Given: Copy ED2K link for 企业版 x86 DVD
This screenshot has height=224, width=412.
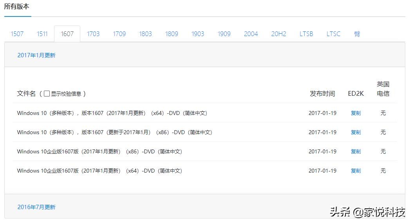Looking at the screenshot, I should pyautogui.click(x=356, y=151).
